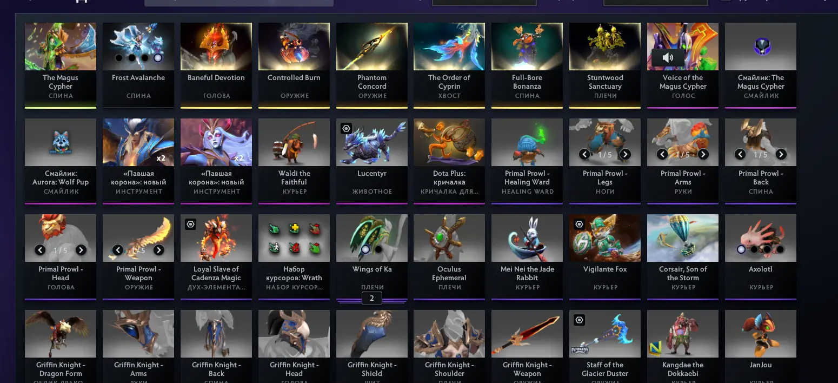Select the Mei Nei the Jade Rabbit courier
838x383 pixels.
527,256
